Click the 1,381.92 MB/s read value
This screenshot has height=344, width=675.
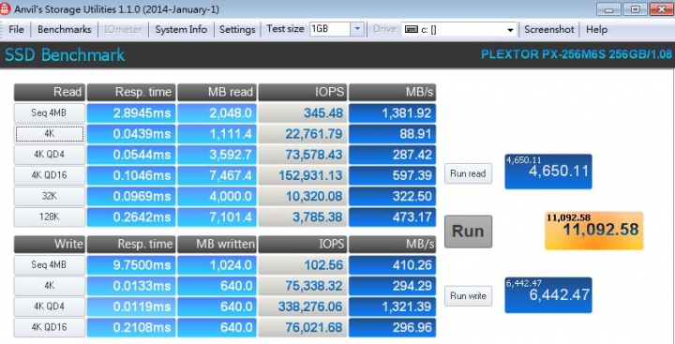point(392,113)
